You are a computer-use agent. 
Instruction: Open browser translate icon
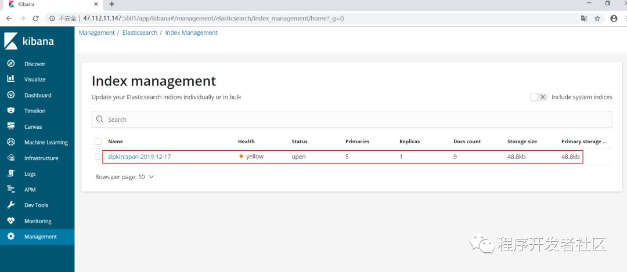coord(584,19)
